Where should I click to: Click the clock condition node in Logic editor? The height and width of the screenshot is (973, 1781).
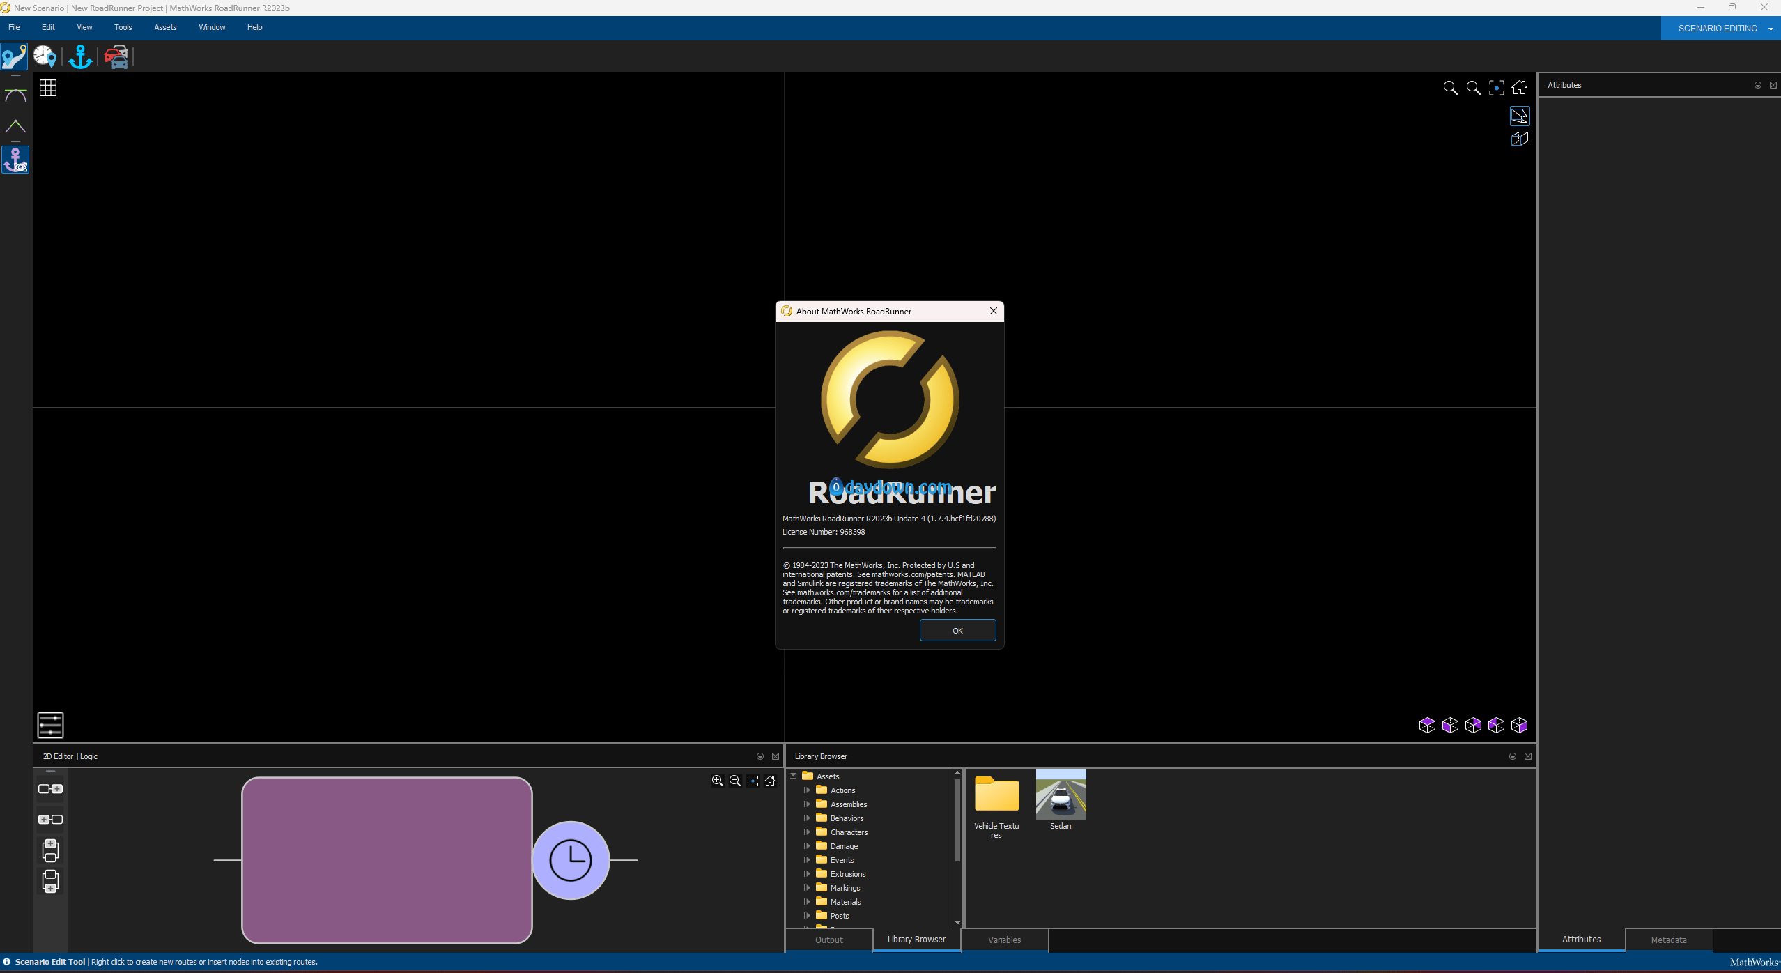click(571, 860)
